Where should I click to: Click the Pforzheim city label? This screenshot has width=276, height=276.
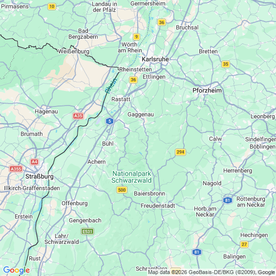[207, 90]
